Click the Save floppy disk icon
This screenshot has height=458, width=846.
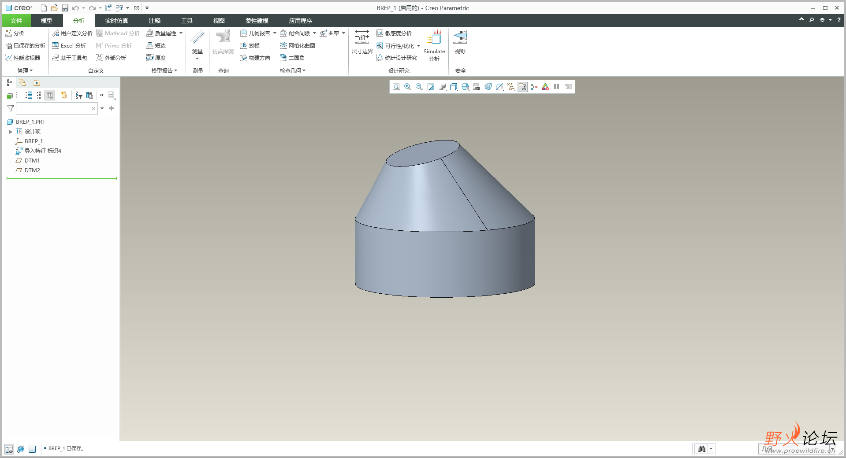pyautogui.click(x=65, y=8)
